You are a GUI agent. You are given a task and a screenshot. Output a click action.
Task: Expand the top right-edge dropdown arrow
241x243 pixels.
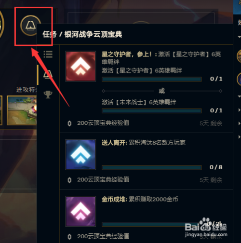point(239,37)
